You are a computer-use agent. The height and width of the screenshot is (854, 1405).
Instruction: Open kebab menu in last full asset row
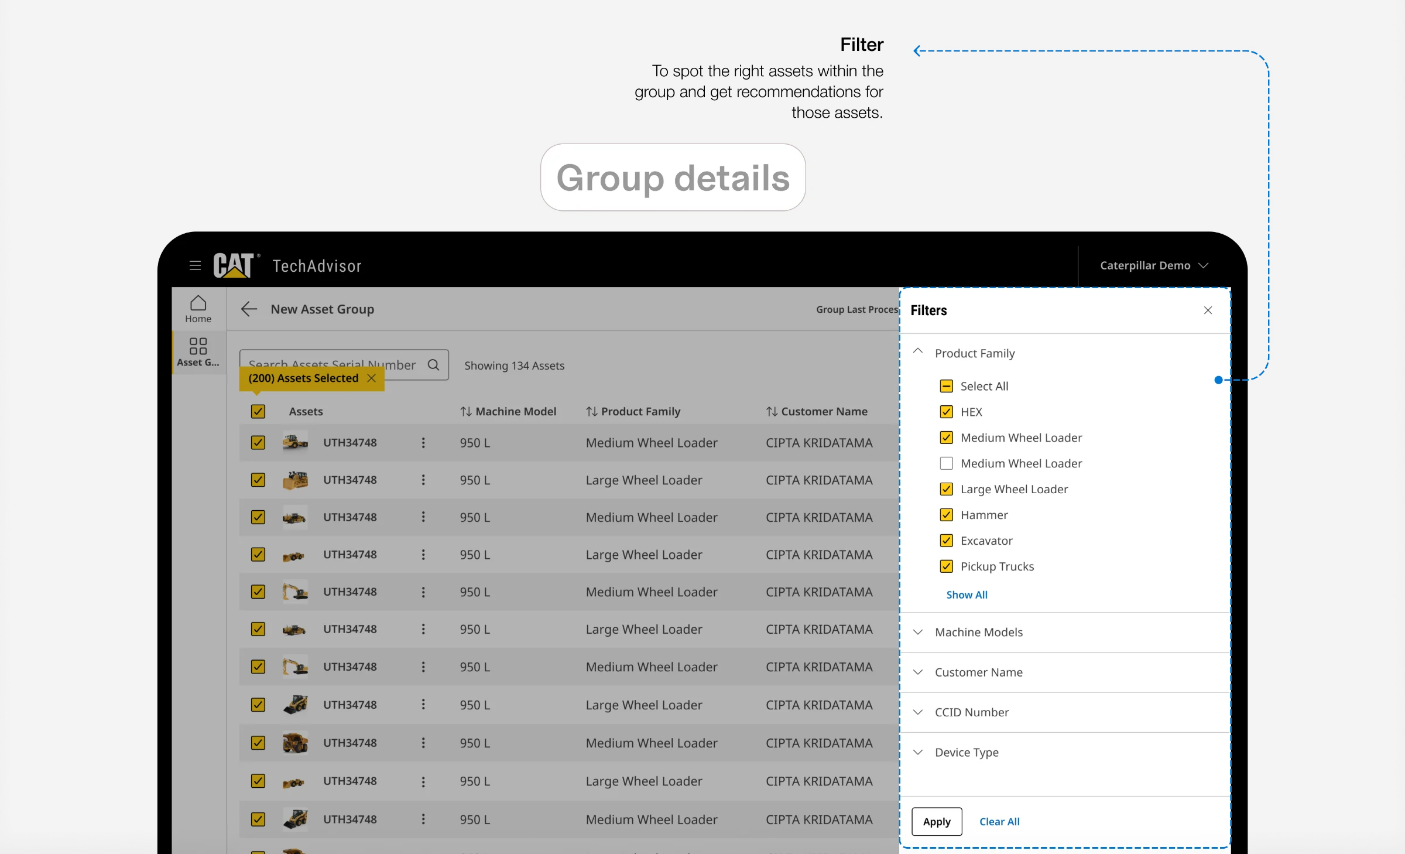point(423,819)
